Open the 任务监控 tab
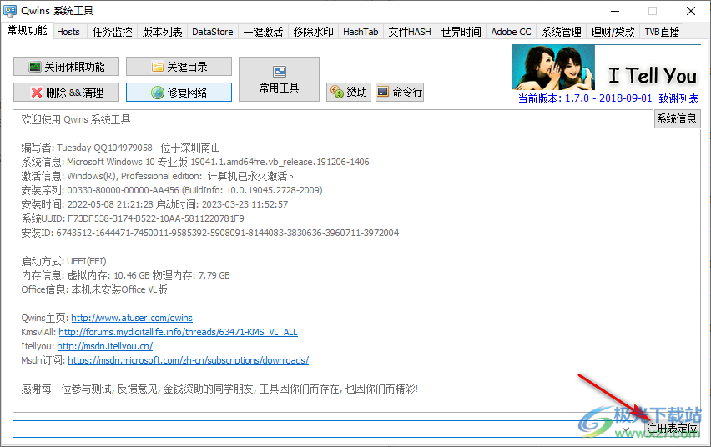This screenshot has width=711, height=447. pos(112,32)
